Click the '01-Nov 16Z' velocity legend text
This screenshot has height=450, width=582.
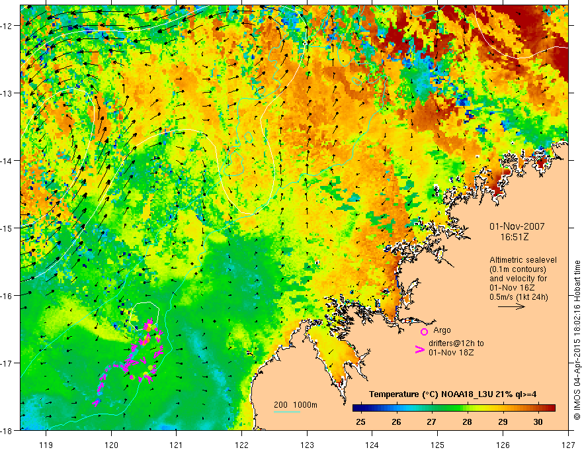tap(512, 288)
